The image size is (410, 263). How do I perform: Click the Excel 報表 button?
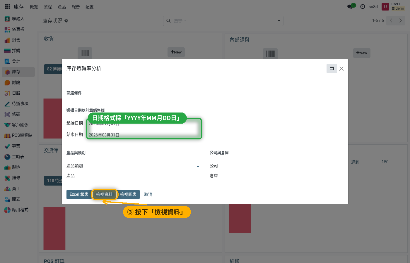pos(79,194)
